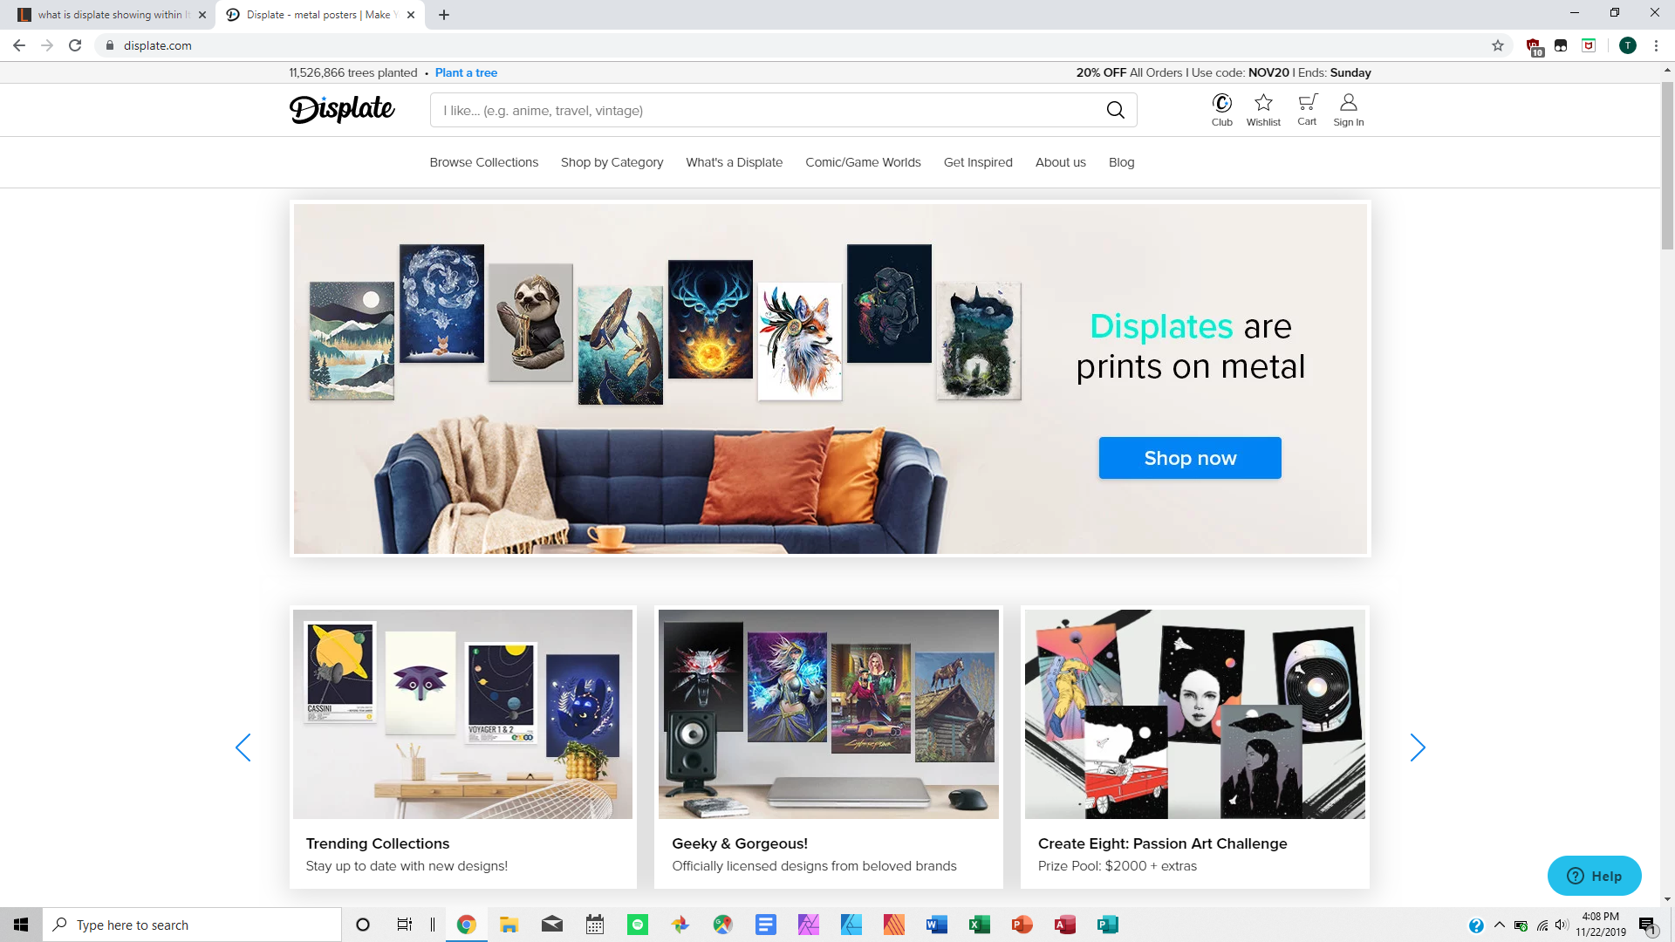Click the page vertical scrollbar thumb
This screenshot has width=1675, height=942.
click(1667, 166)
